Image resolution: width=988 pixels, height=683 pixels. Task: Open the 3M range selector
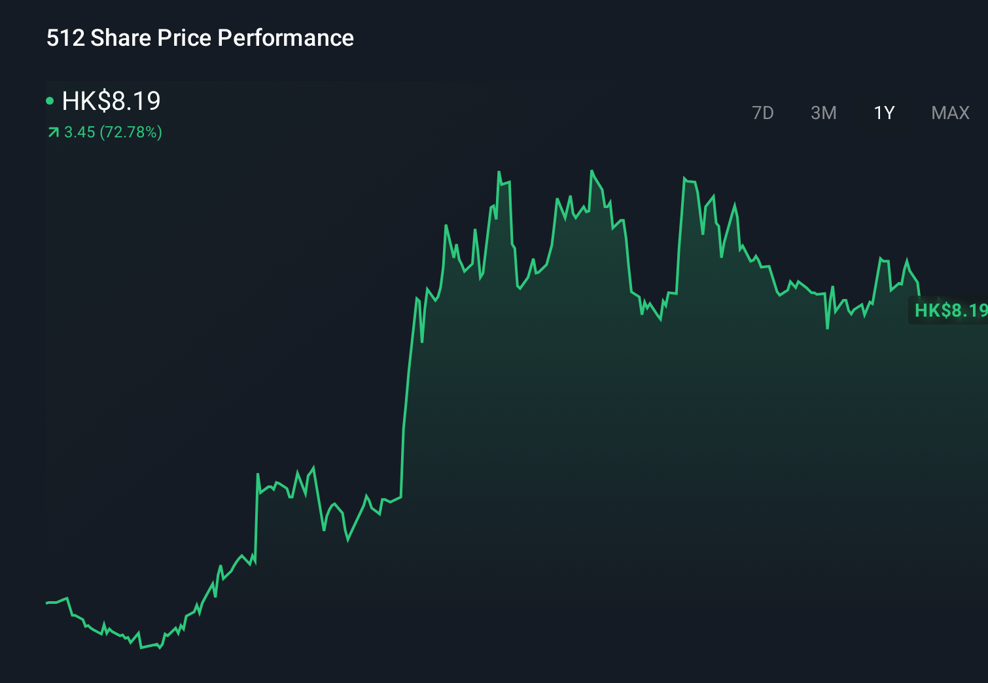point(823,113)
